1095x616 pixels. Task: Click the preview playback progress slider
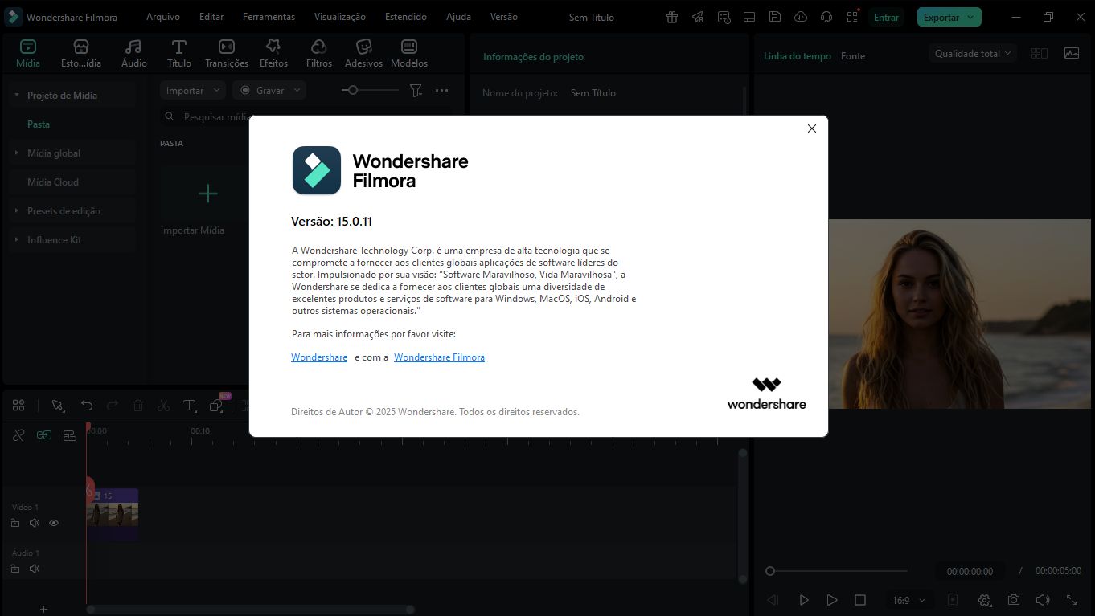coord(836,571)
